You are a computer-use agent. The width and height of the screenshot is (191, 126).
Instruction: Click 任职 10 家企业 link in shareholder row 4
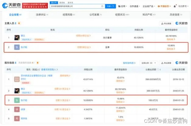(x=62, y=109)
